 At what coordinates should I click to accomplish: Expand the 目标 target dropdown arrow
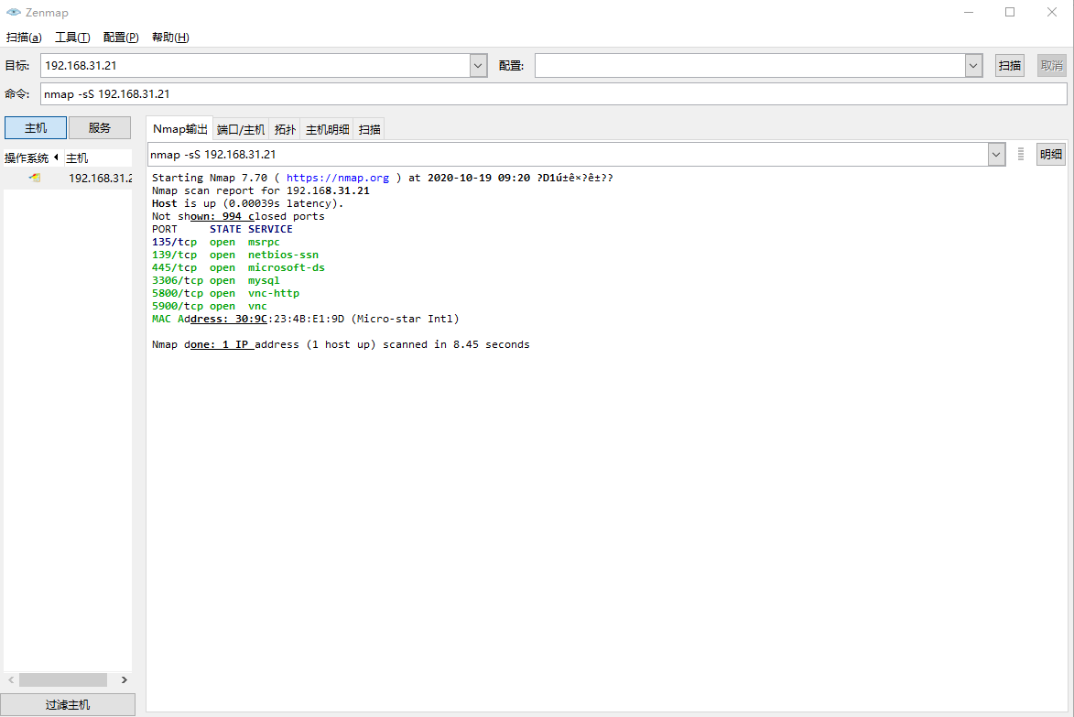[478, 66]
